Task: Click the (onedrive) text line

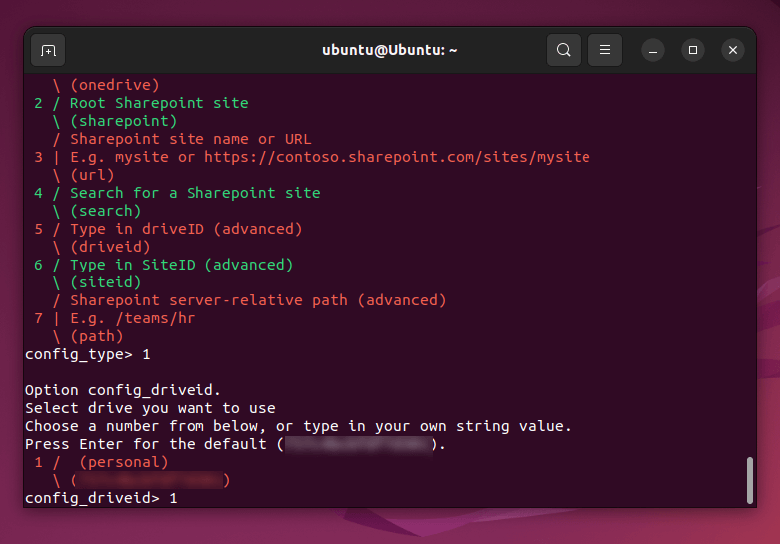Action: point(114,85)
